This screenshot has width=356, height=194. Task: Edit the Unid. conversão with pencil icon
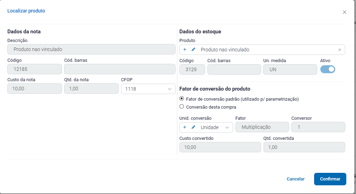point(193,127)
